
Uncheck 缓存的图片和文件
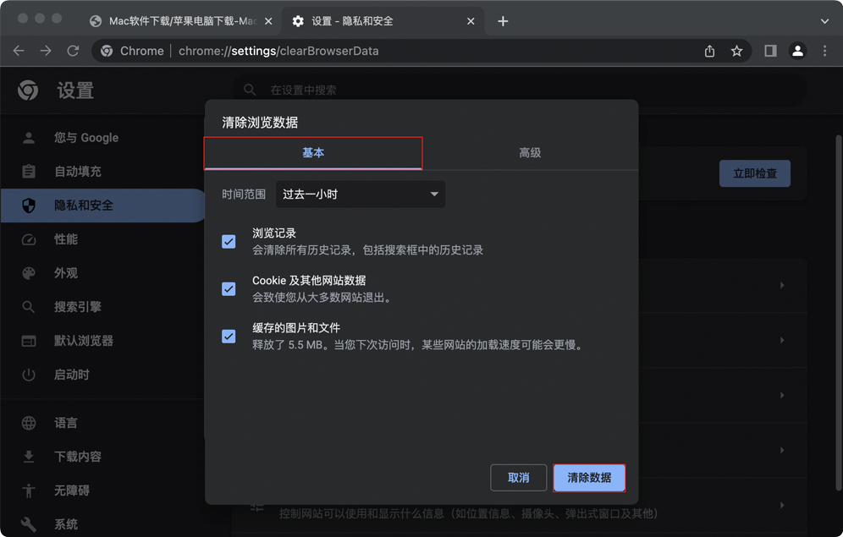tap(229, 336)
